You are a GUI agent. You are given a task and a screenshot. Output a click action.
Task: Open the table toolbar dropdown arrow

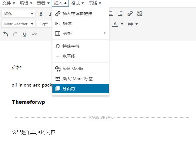coord(137,24)
